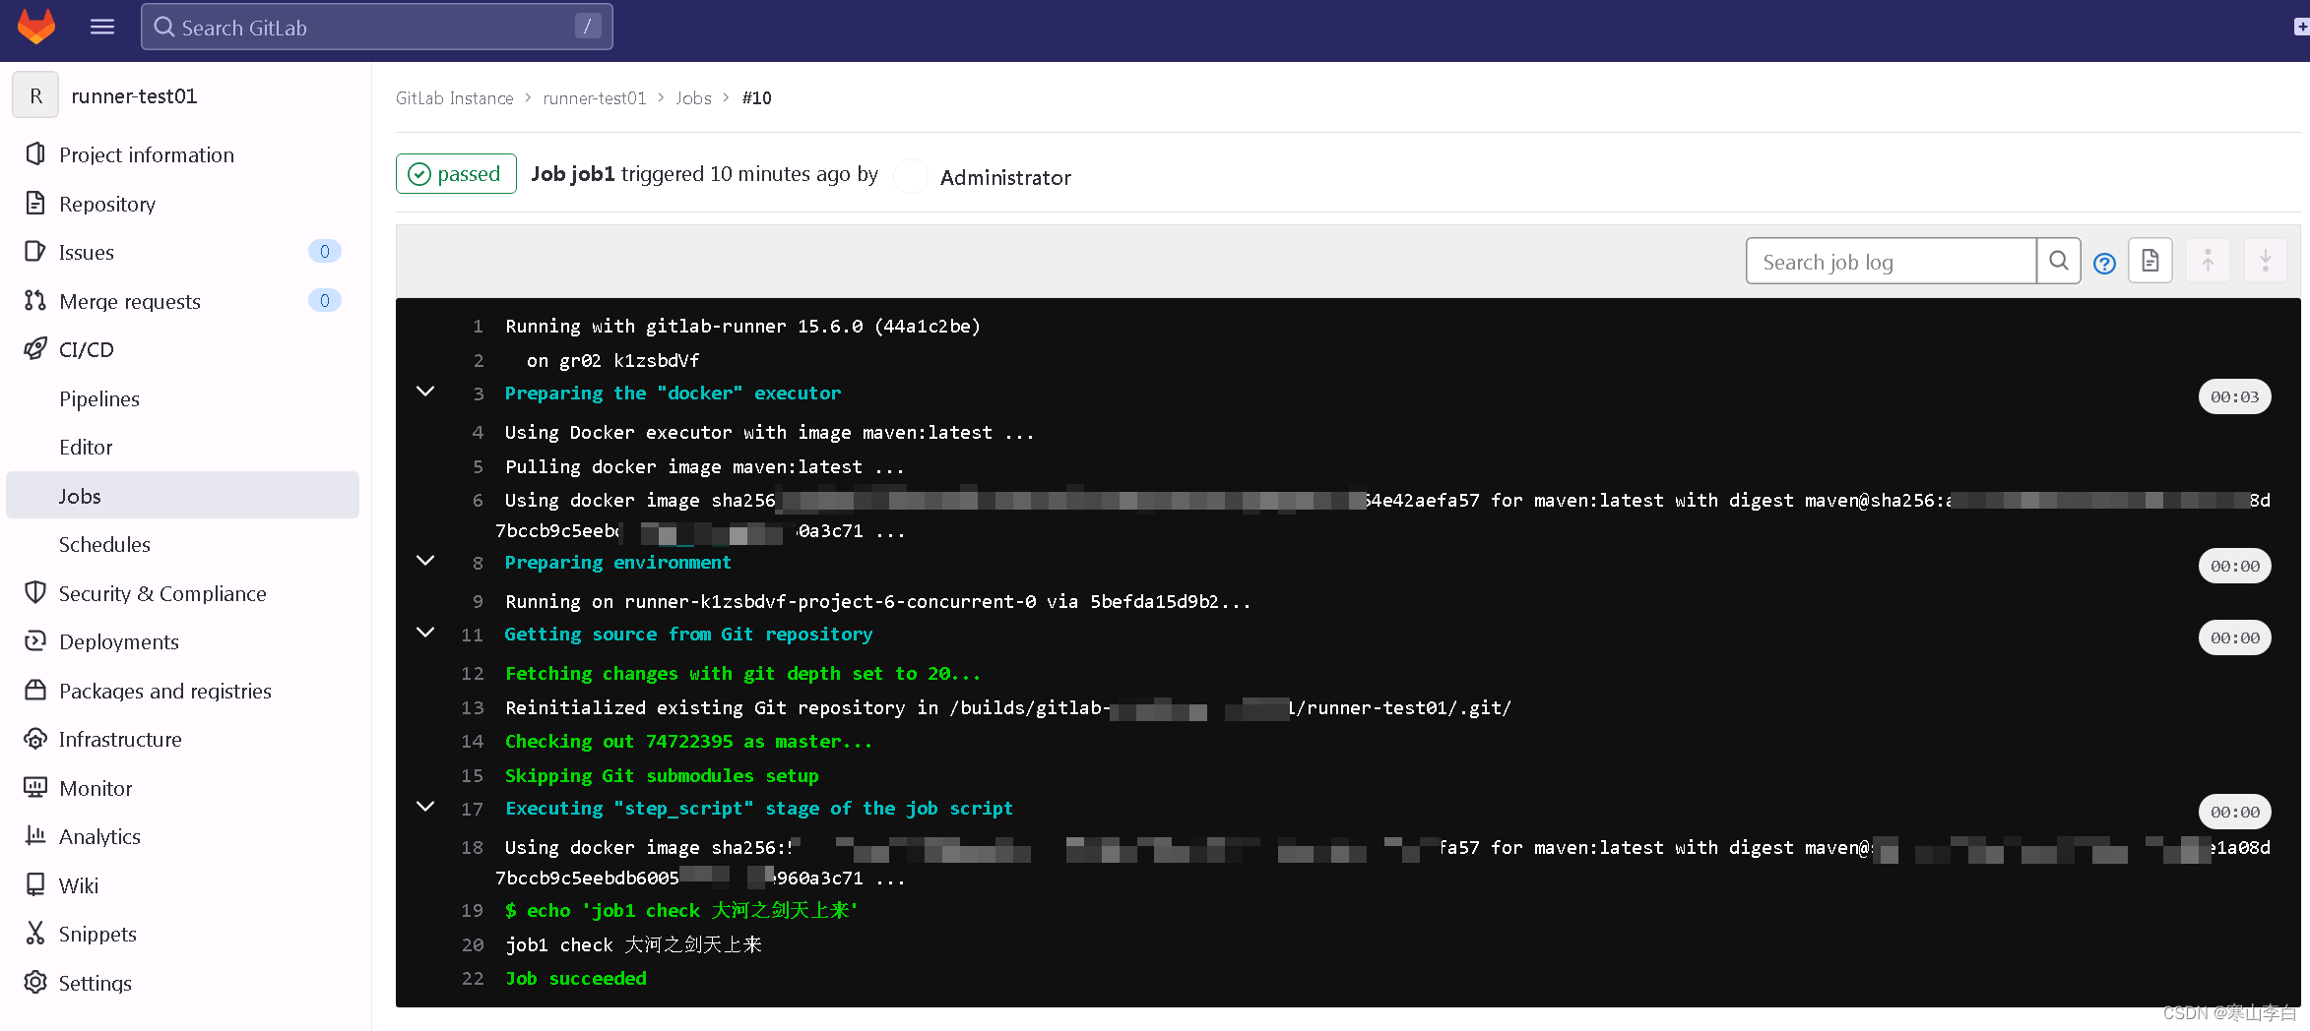Click the 00:03 duration badge

click(2235, 396)
